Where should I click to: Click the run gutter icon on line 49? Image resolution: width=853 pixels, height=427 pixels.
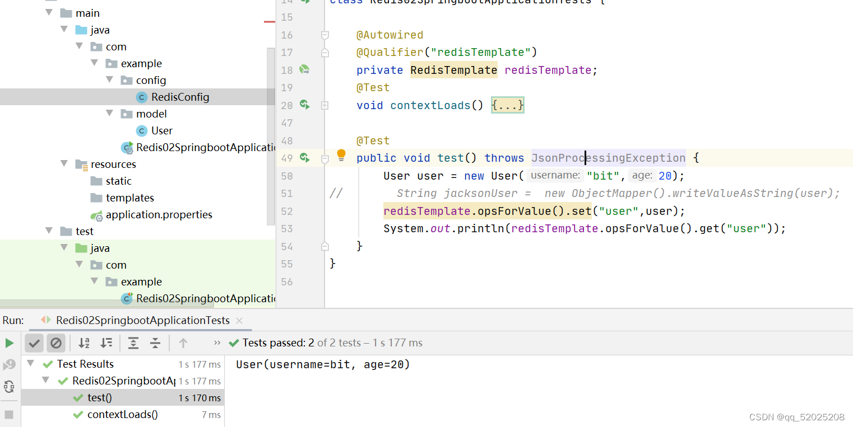coord(304,158)
